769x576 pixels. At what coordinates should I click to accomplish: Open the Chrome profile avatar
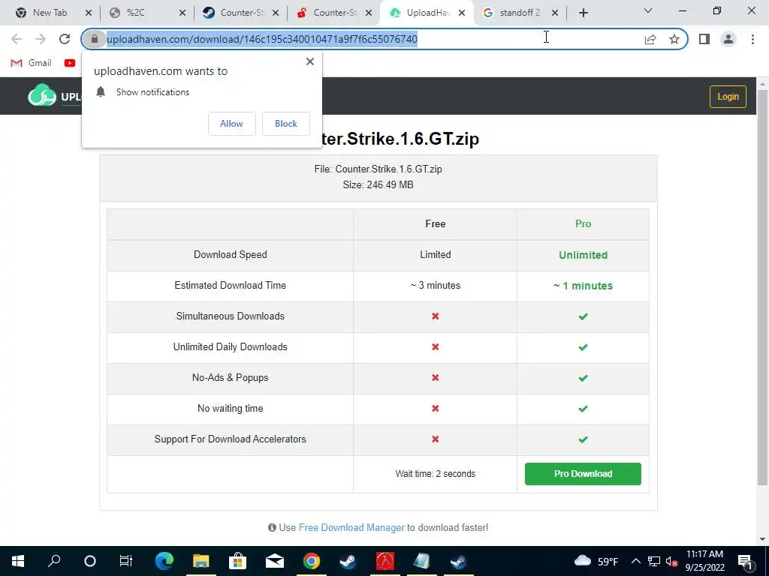click(x=728, y=39)
